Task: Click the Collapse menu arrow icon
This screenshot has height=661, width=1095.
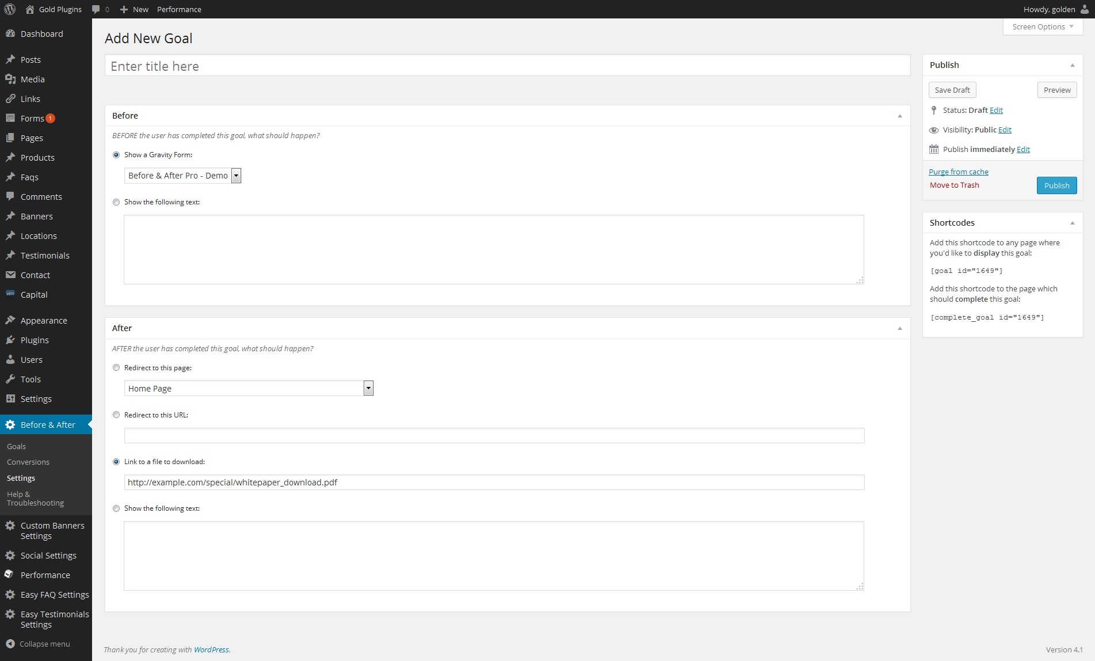Action: [x=10, y=644]
